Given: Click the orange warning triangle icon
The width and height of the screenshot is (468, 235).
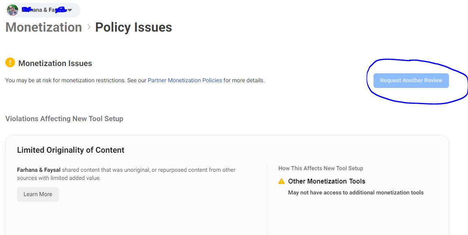Looking at the screenshot, I should click(x=281, y=182).
